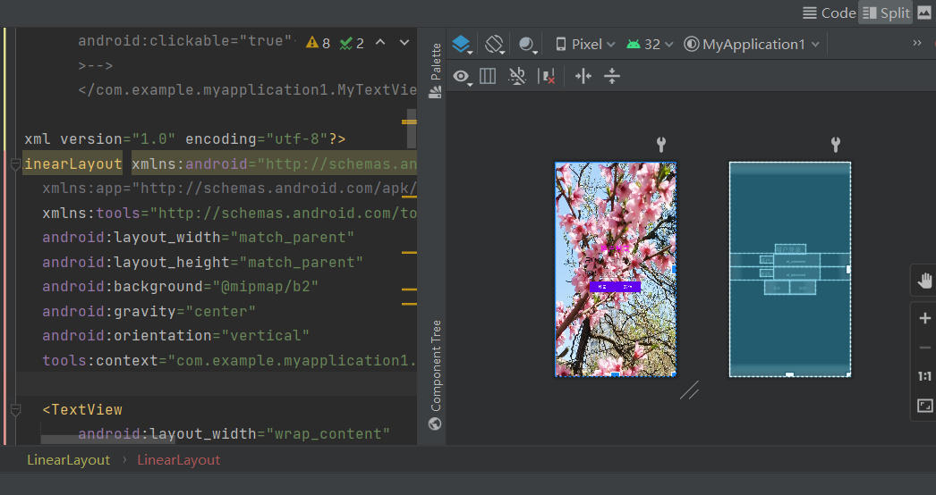Zoom in on the design surface
This screenshot has height=495, width=936.
(x=924, y=318)
